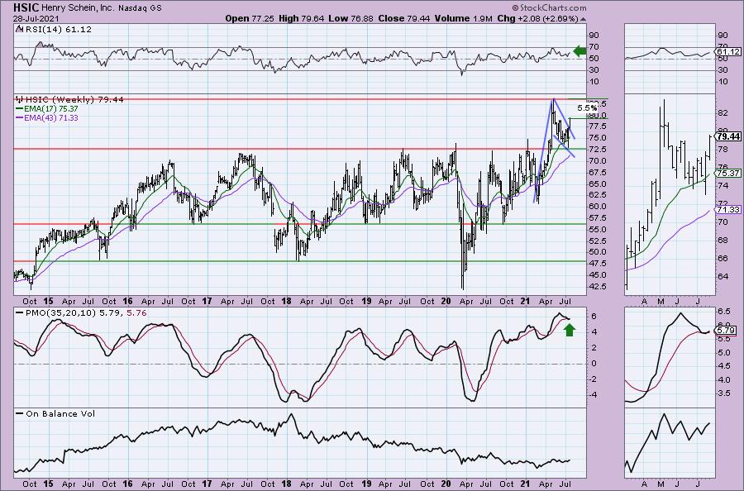The width and height of the screenshot is (744, 491).
Task: Click the Volume 1.9M value
Action: coord(463,18)
